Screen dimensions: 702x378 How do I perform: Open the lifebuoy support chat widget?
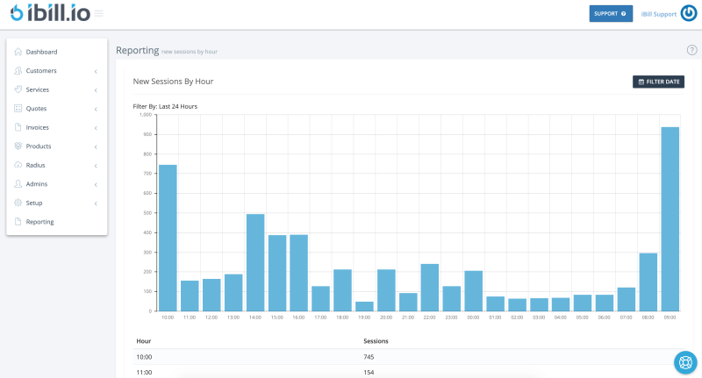click(x=685, y=362)
